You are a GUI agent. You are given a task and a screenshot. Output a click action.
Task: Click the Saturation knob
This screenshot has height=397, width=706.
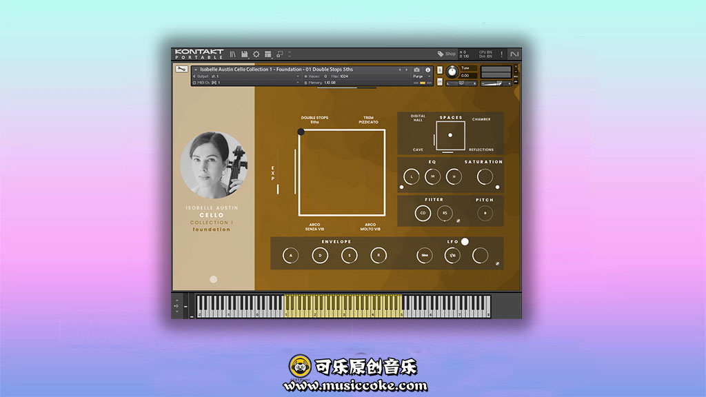(485, 177)
